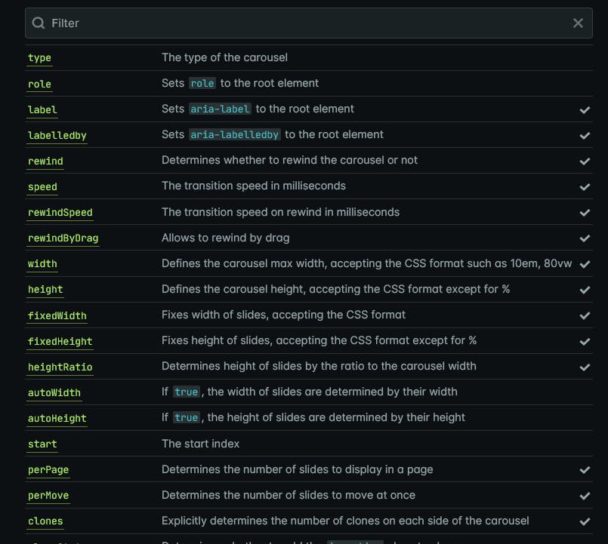This screenshot has height=544, width=608.
Task: Click the checkmark icon in the heightRatio row
Action: pyautogui.click(x=585, y=367)
